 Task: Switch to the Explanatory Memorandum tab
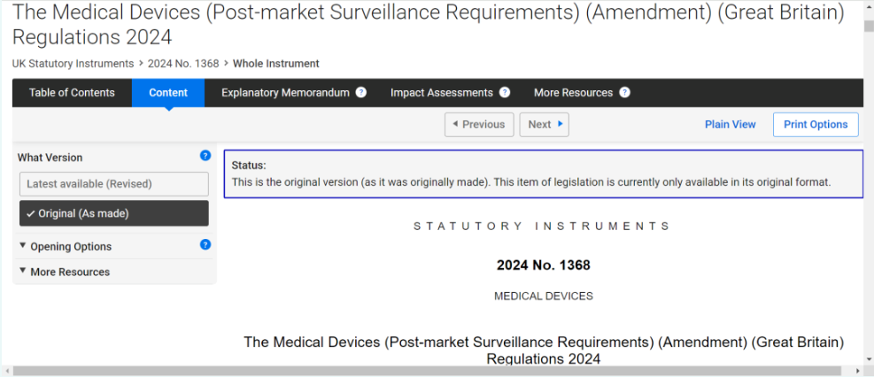pyautogui.click(x=285, y=93)
